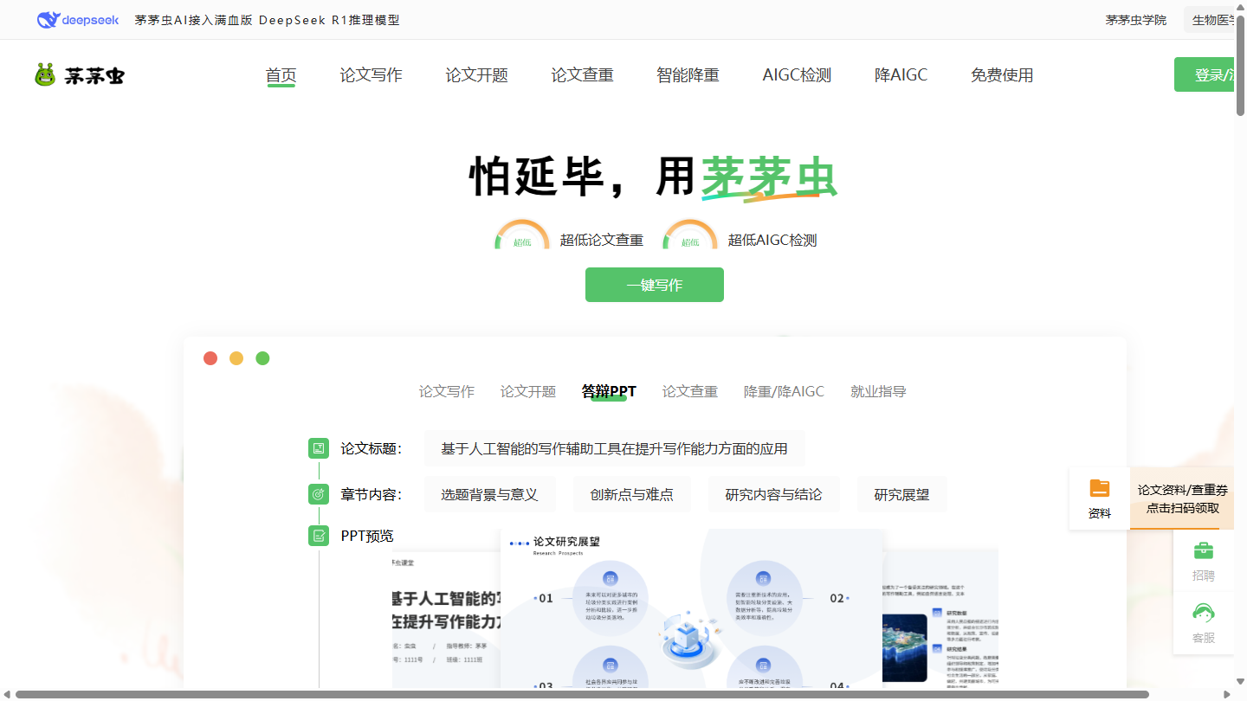Click the PPT预览 edit step icon
The width and height of the screenshot is (1247, 701).
[319, 536]
